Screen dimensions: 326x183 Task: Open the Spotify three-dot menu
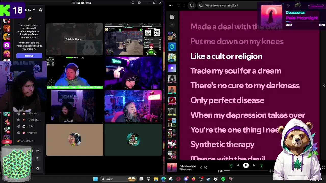(x=171, y=5)
